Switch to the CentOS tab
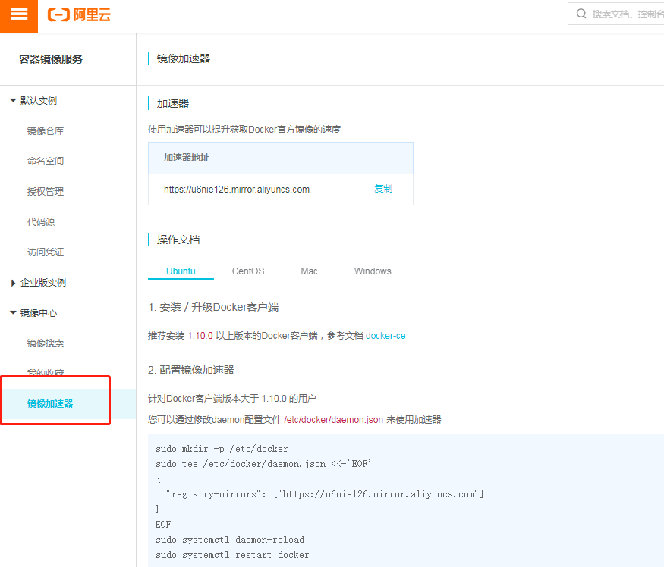The image size is (664, 567). [x=248, y=271]
